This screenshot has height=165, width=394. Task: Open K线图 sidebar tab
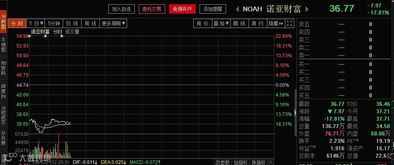point(4,44)
